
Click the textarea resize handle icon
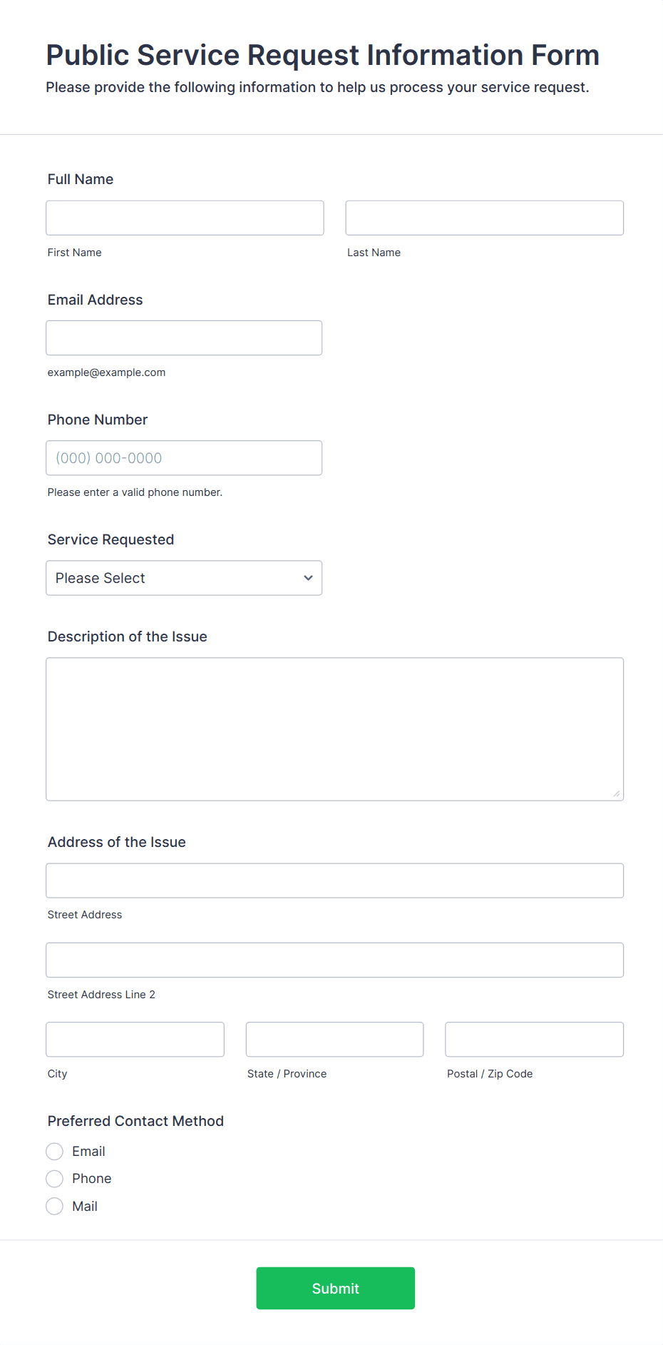[616, 793]
